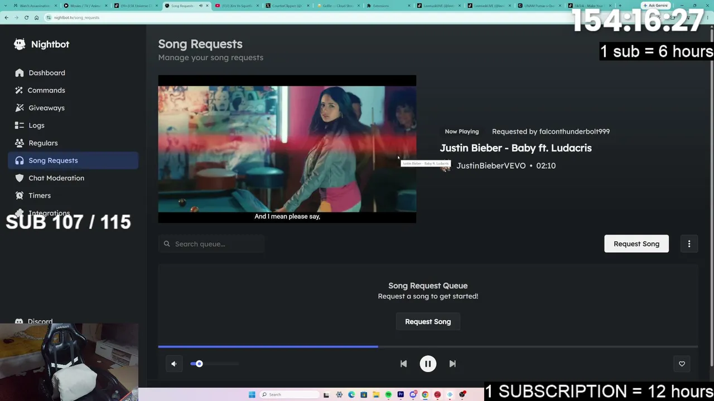The height and width of the screenshot is (401, 714).
Task: Click the JustinBieberVEVO channel avatar
Action: coord(445,166)
